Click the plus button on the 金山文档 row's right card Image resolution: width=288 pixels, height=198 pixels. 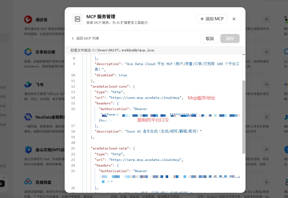[x=266, y=149]
